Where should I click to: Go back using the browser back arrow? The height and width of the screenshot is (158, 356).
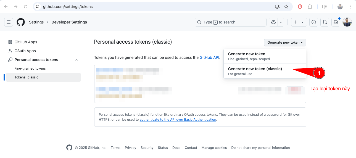tap(6, 7)
